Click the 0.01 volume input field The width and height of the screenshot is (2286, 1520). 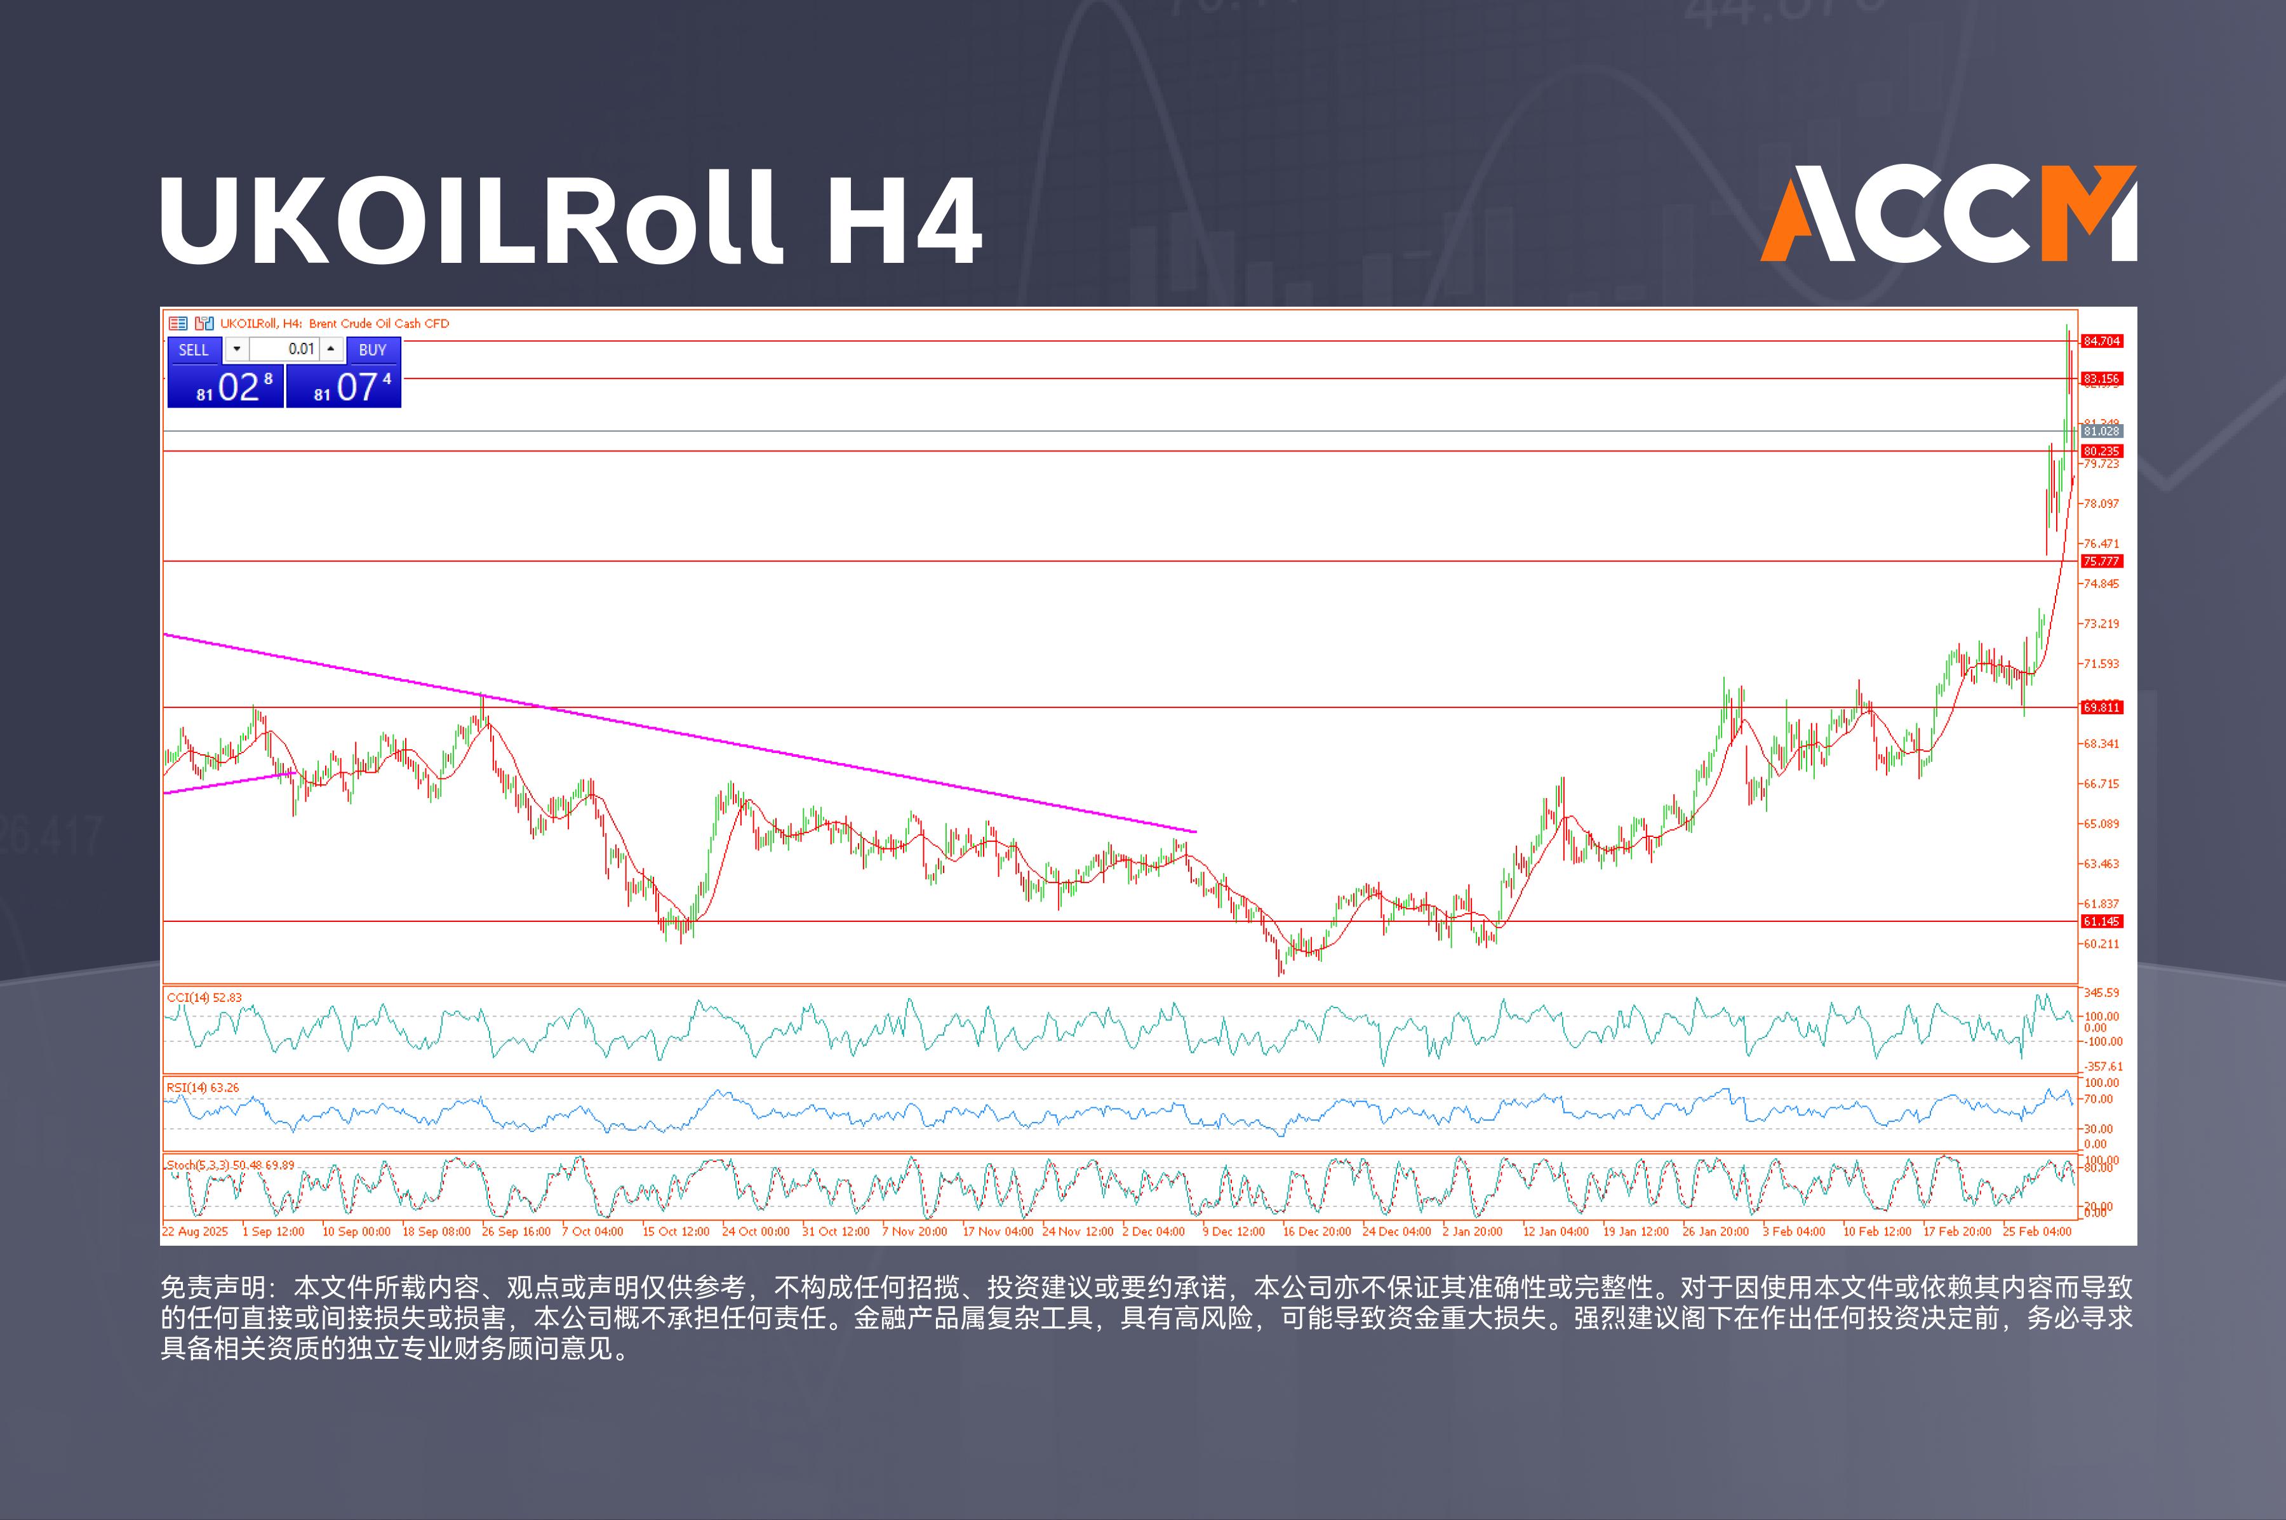click(284, 350)
